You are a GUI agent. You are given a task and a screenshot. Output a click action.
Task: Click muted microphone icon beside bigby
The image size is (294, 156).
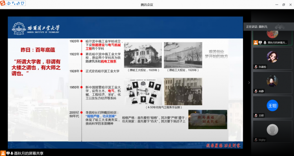(x=256, y=140)
